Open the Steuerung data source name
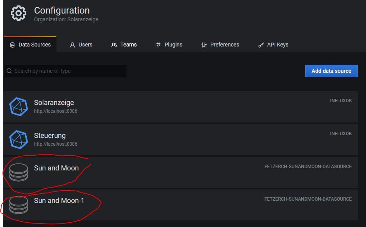The height and width of the screenshot is (227, 366). tap(50, 136)
